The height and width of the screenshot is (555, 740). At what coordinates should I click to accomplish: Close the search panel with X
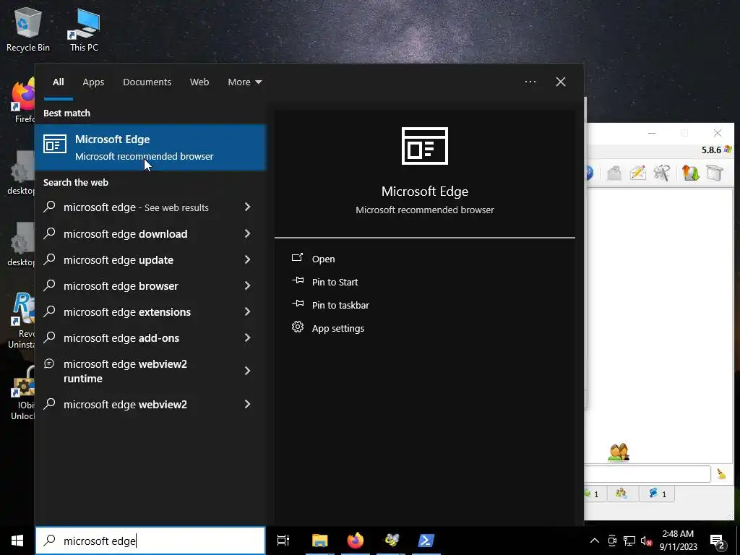click(x=561, y=82)
